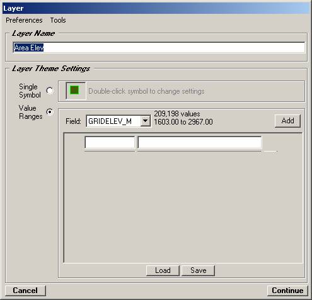Click the wide range description box
The height and width of the screenshot is (300, 312).
[200, 143]
